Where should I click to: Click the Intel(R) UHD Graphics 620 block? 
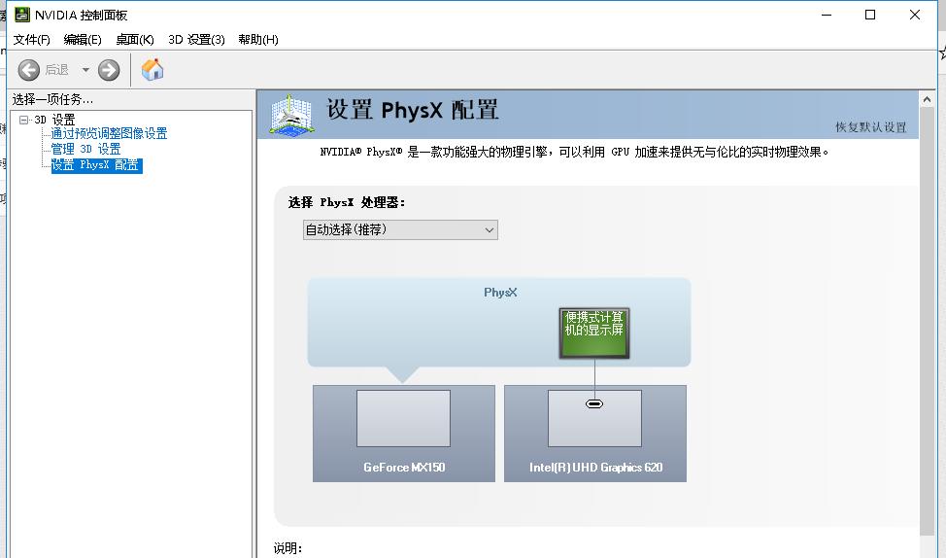click(x=595, y=434)
